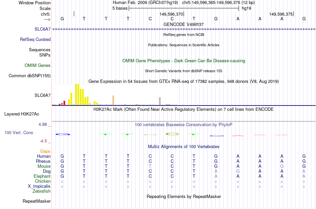Click the OMIM Genes track label
Screen dimensions: 316x209
[x=38, y=65]
